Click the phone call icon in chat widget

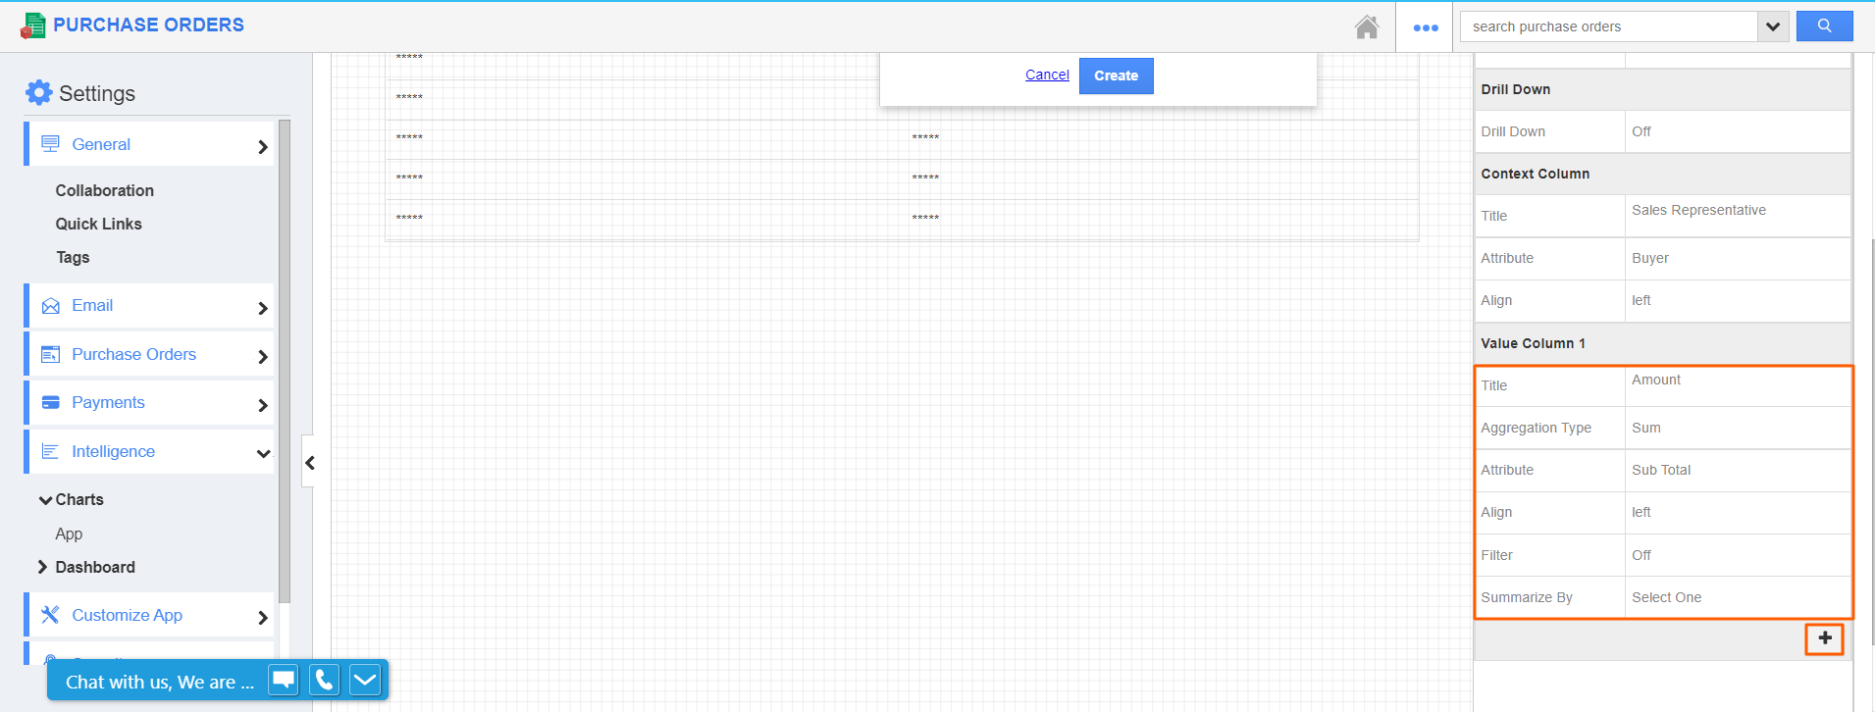click(x=324, y=679)
